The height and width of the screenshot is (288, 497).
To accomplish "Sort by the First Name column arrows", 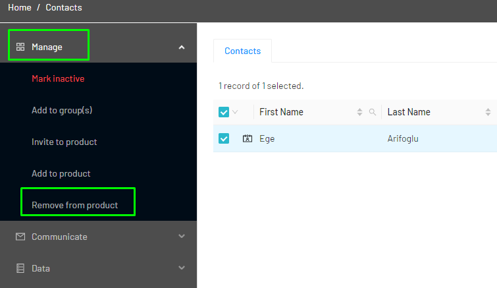I will [x=359, y=112].
